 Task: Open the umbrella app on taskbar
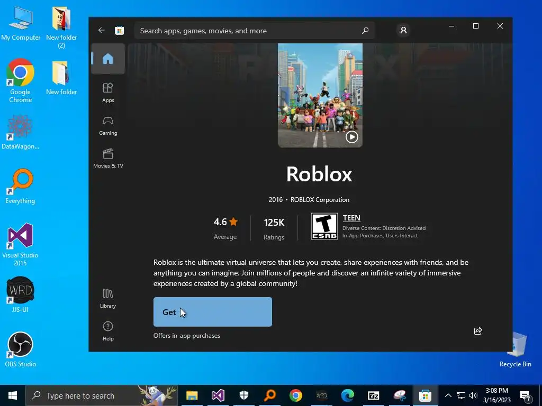tap(400, 395)
